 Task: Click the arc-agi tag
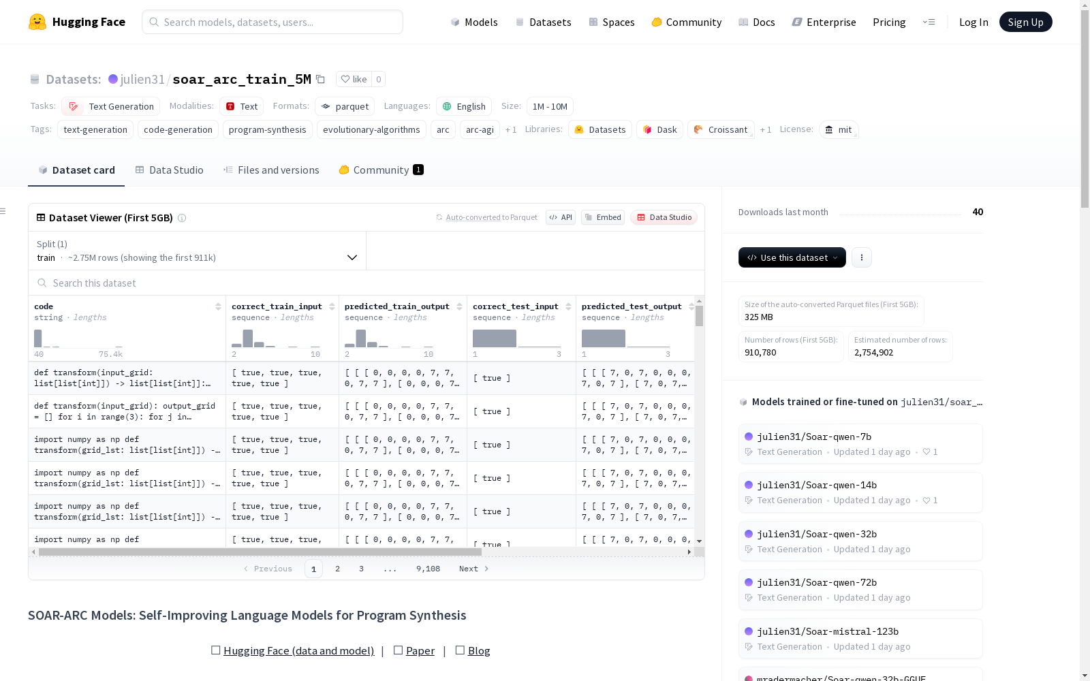[x=480, y=129]
